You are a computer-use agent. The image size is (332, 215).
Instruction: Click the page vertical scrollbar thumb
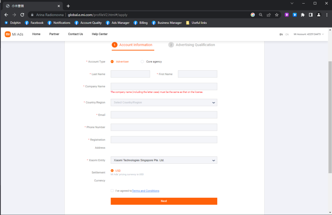click(x=330, y=117)
